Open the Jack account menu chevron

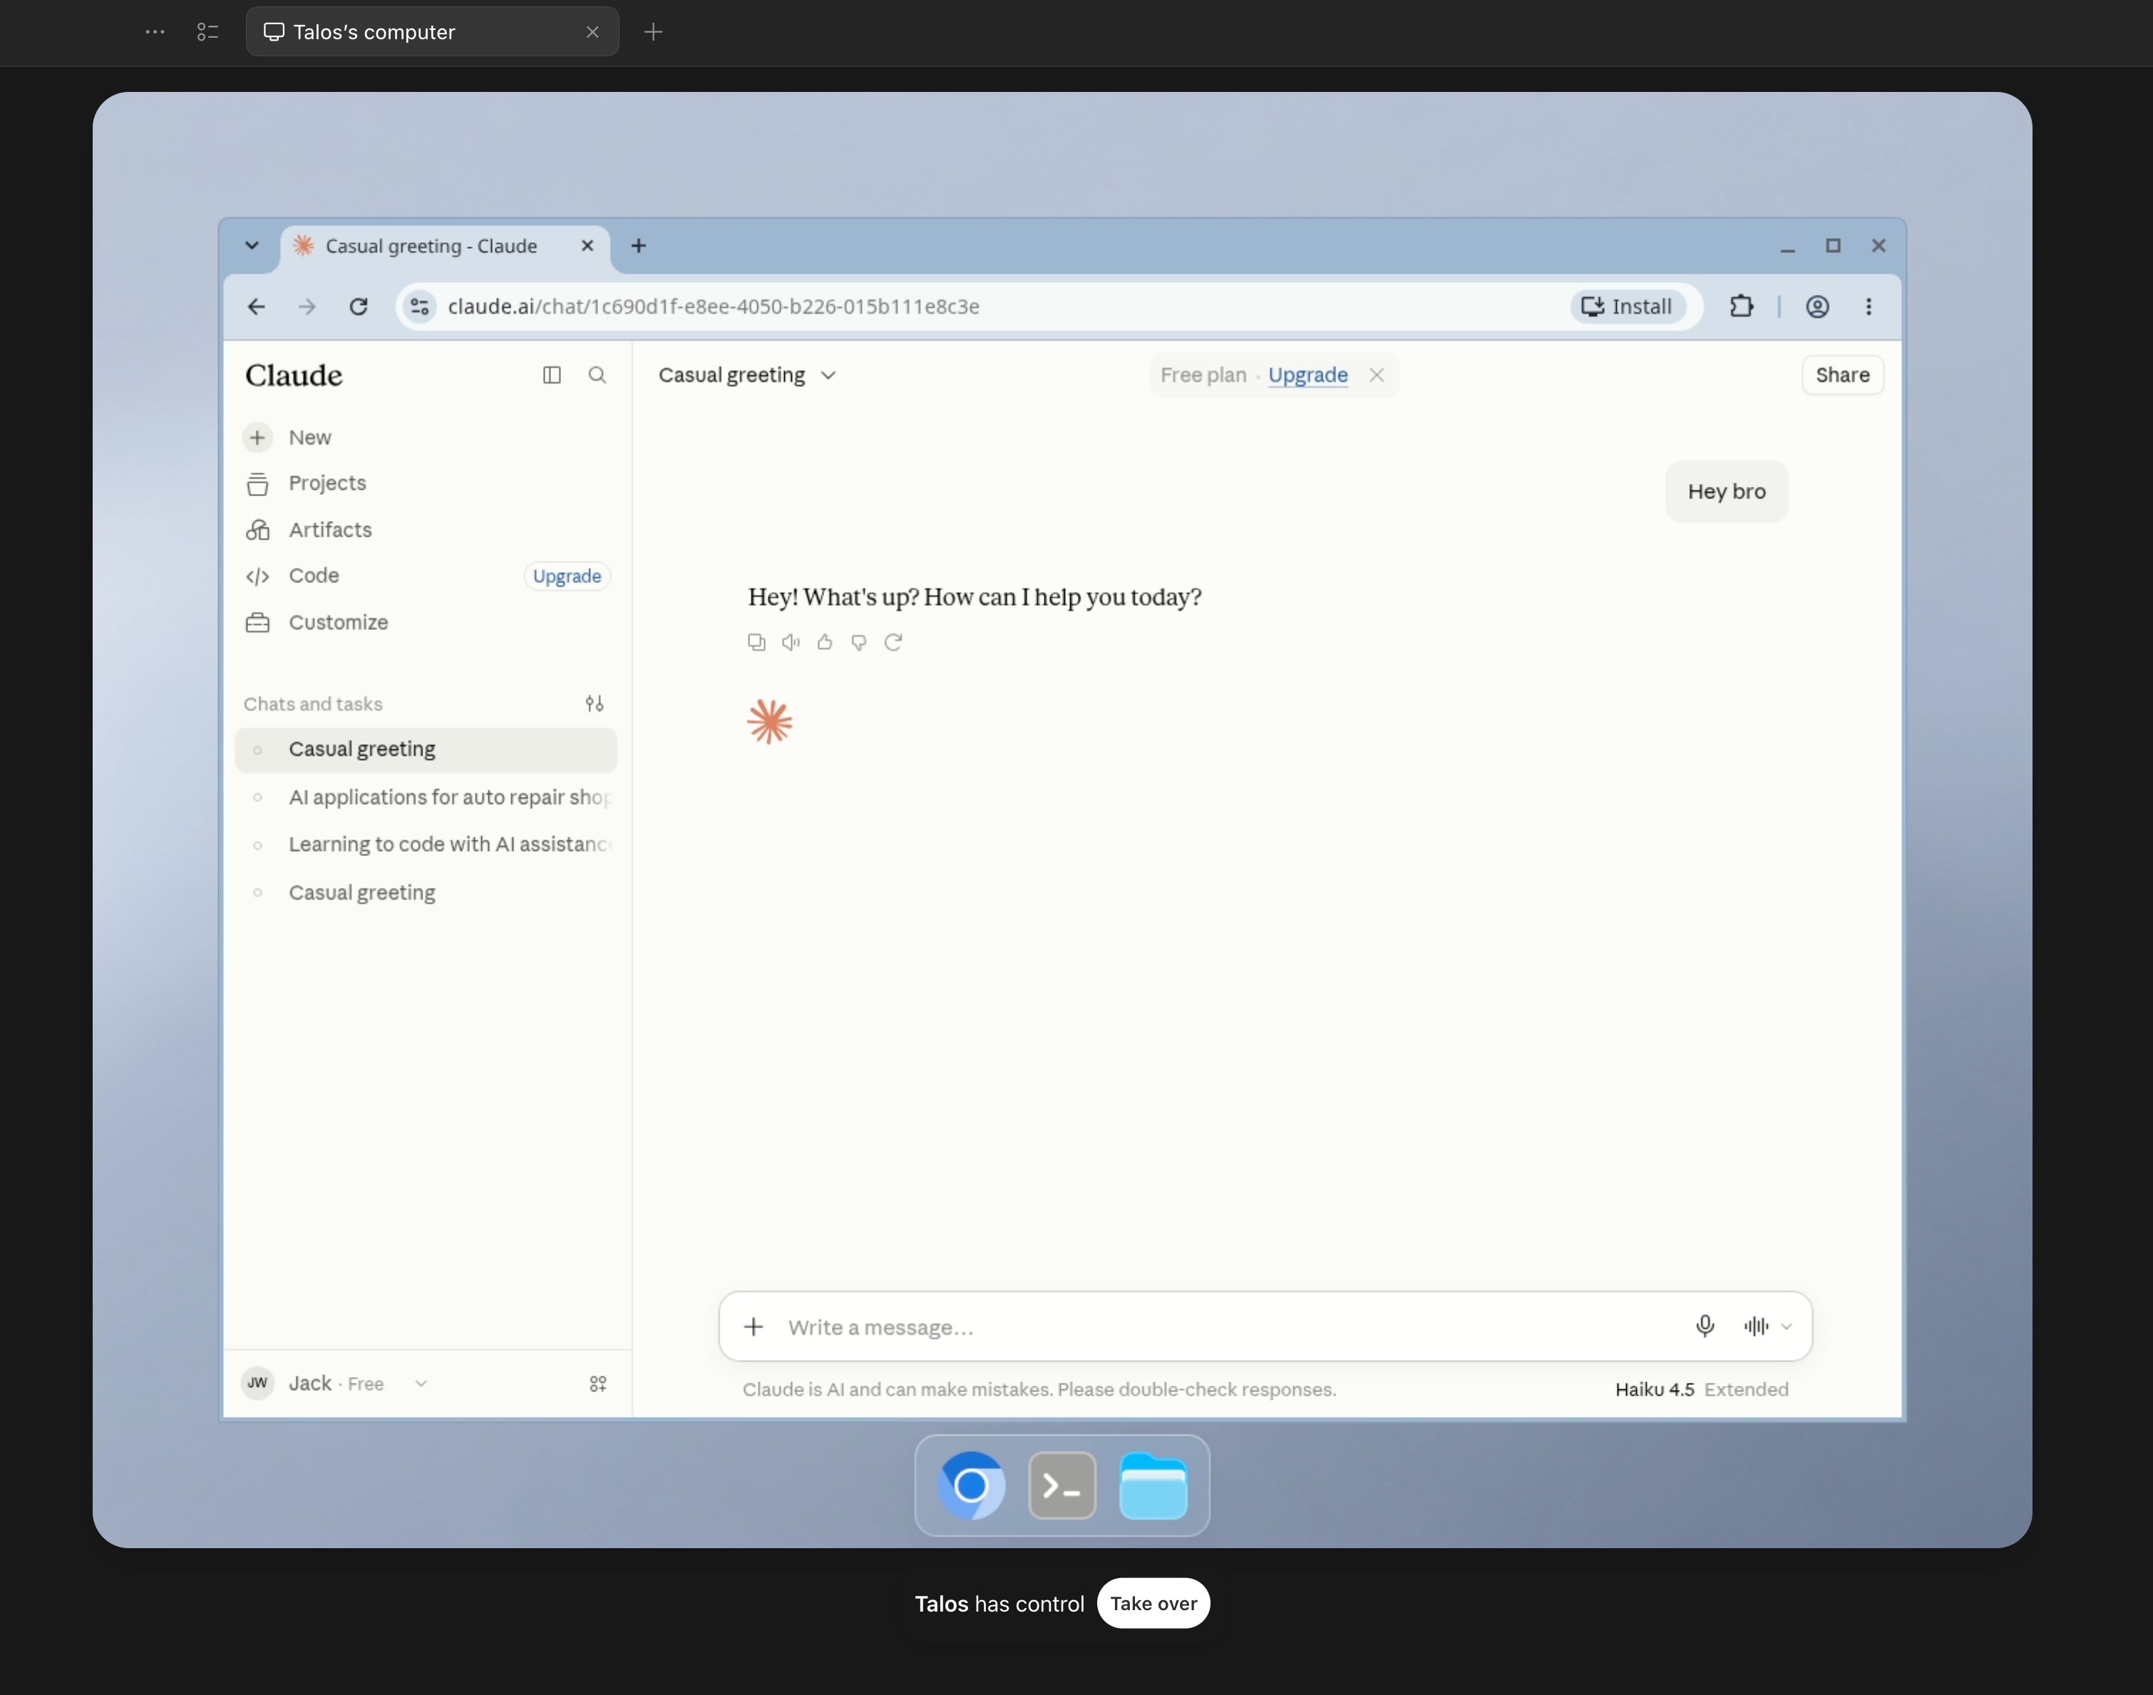pos(421,1384)
